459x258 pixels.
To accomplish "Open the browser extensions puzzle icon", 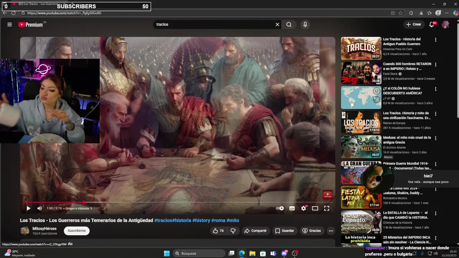I will tap(411, 13).
